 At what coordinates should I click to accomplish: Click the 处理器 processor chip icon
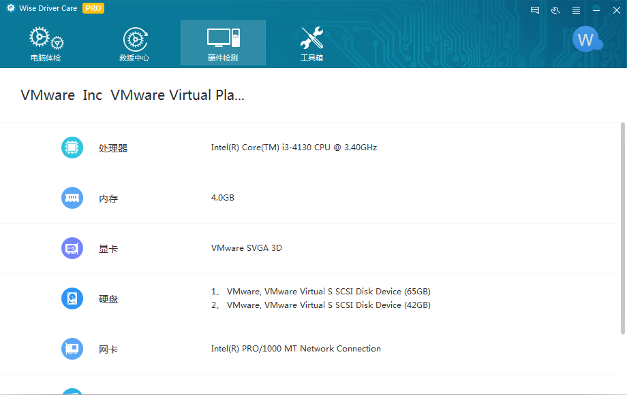tap(72, 148)
